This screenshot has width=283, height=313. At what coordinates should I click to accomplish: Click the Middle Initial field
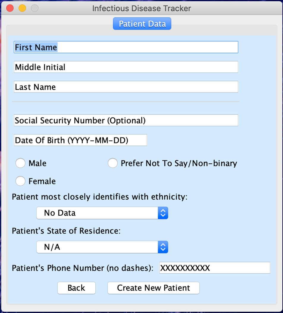click(x=126, y=67)
